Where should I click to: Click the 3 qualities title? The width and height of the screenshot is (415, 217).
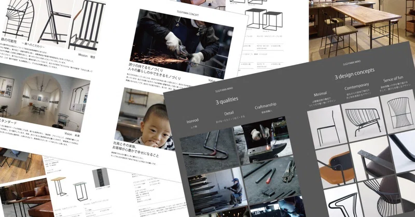point(227,100)
